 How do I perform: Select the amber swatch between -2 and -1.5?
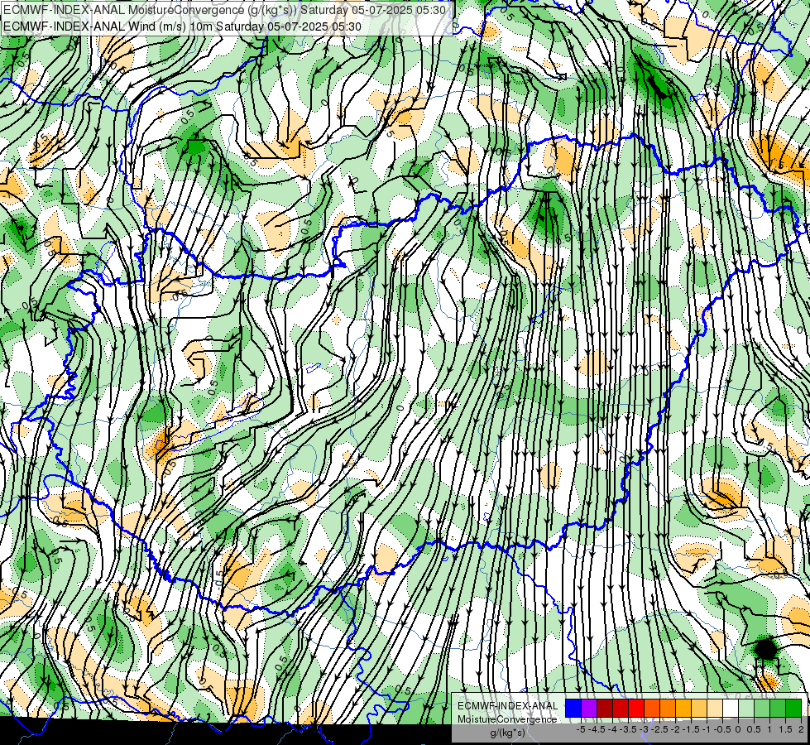tap(683, 708)
